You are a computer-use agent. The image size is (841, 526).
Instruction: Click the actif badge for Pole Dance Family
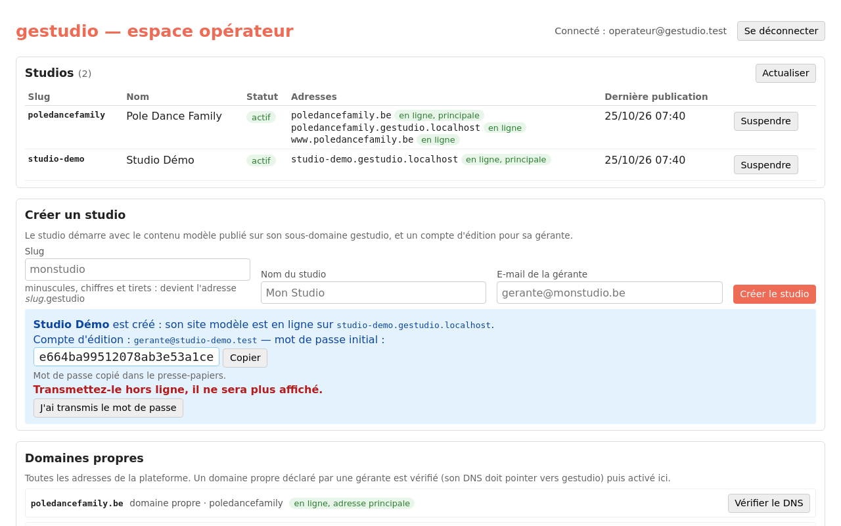261,117
